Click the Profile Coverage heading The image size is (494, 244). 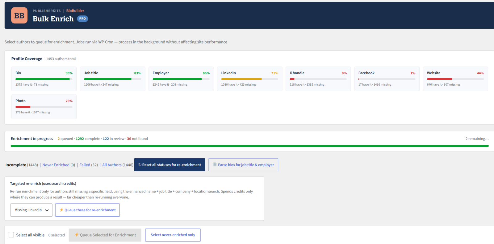[x=27, y=59]
